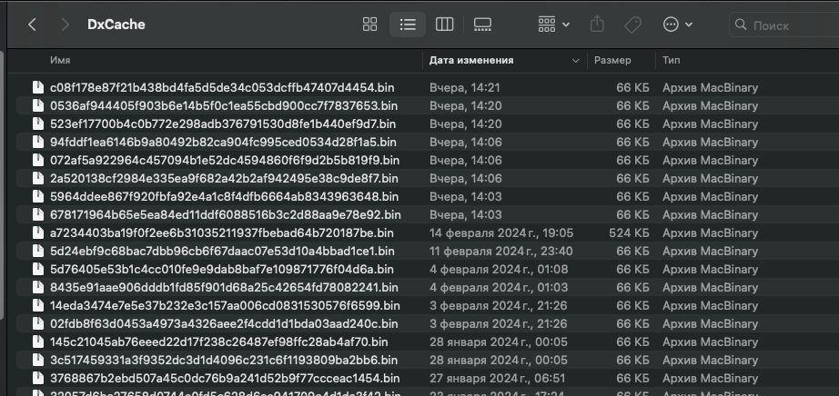Click document icon of 523ef177…f9d7.bin
Image resolution: width=839 pixels, height=396 pixels.
(x=37, y=124)
